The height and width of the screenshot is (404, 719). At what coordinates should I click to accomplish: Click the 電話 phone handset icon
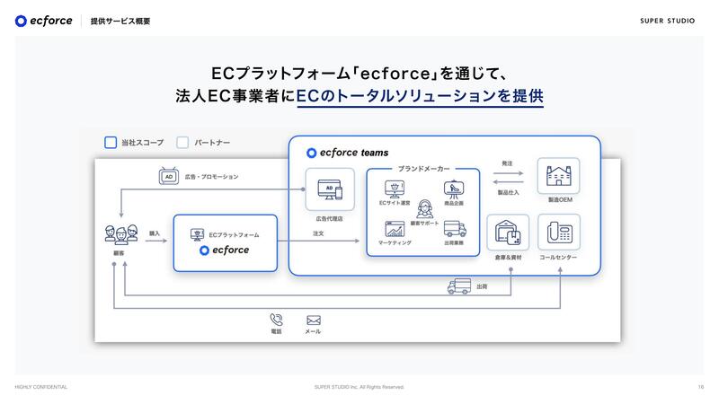[x=277, y=320]
